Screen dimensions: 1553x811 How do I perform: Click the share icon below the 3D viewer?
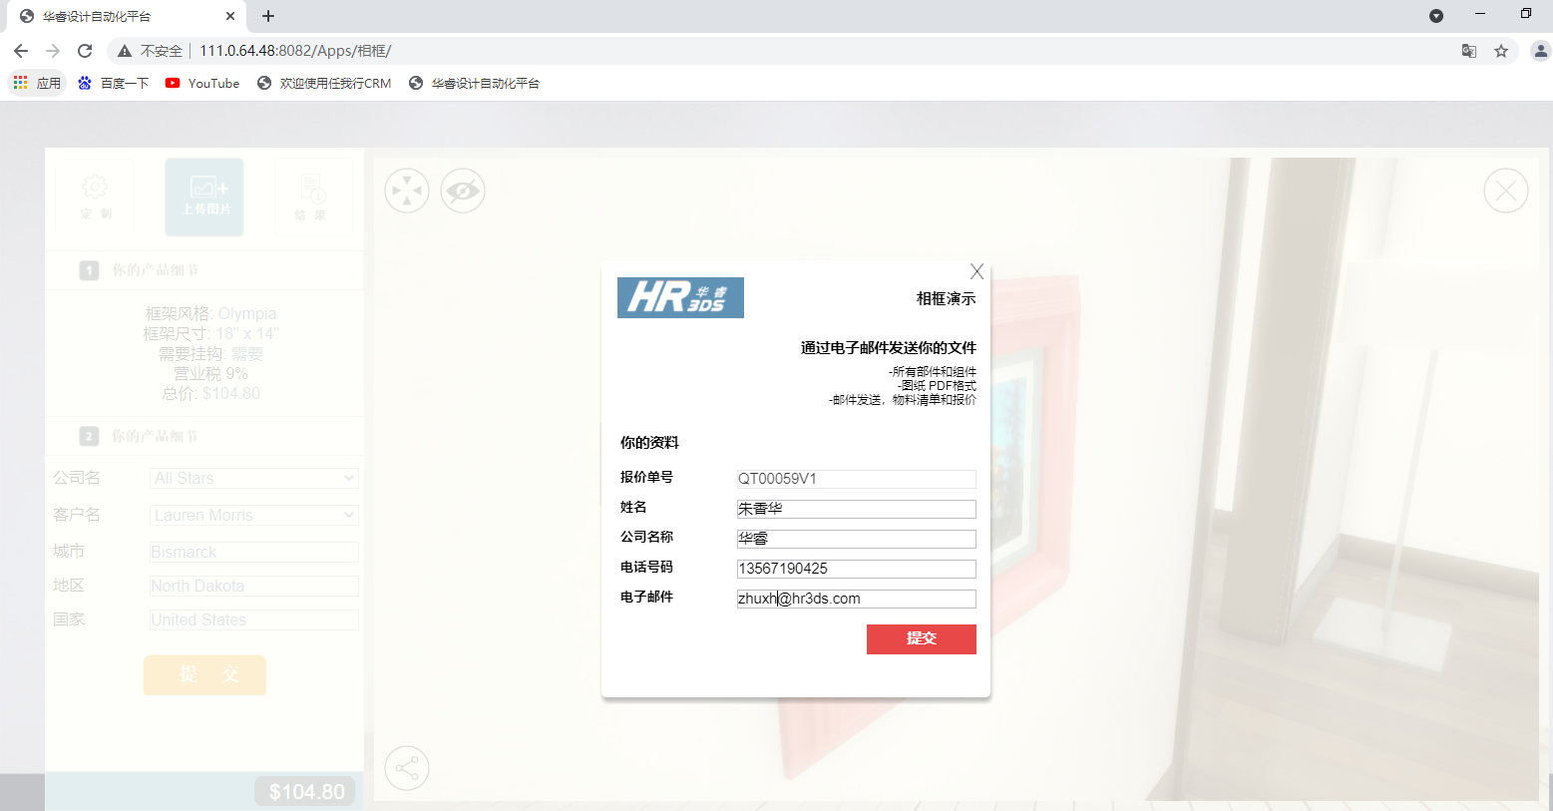[x=407, y=767]
